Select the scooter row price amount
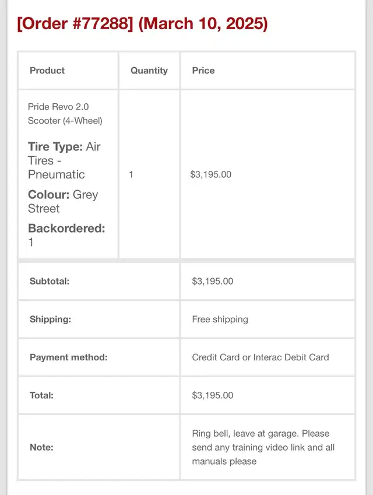 210,174
